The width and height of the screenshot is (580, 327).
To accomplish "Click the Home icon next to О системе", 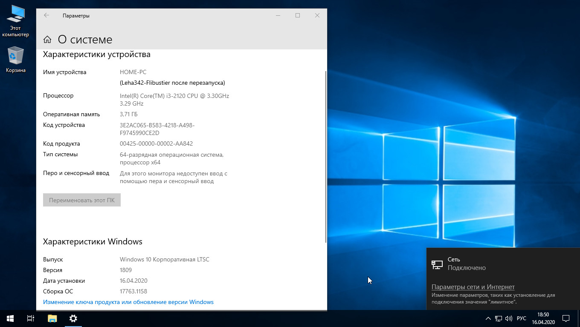I will point(47,40).
